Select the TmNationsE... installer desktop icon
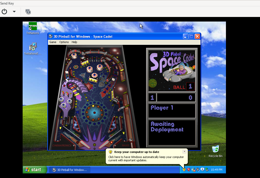The image size is (260, 178). [x=33, y=49]
